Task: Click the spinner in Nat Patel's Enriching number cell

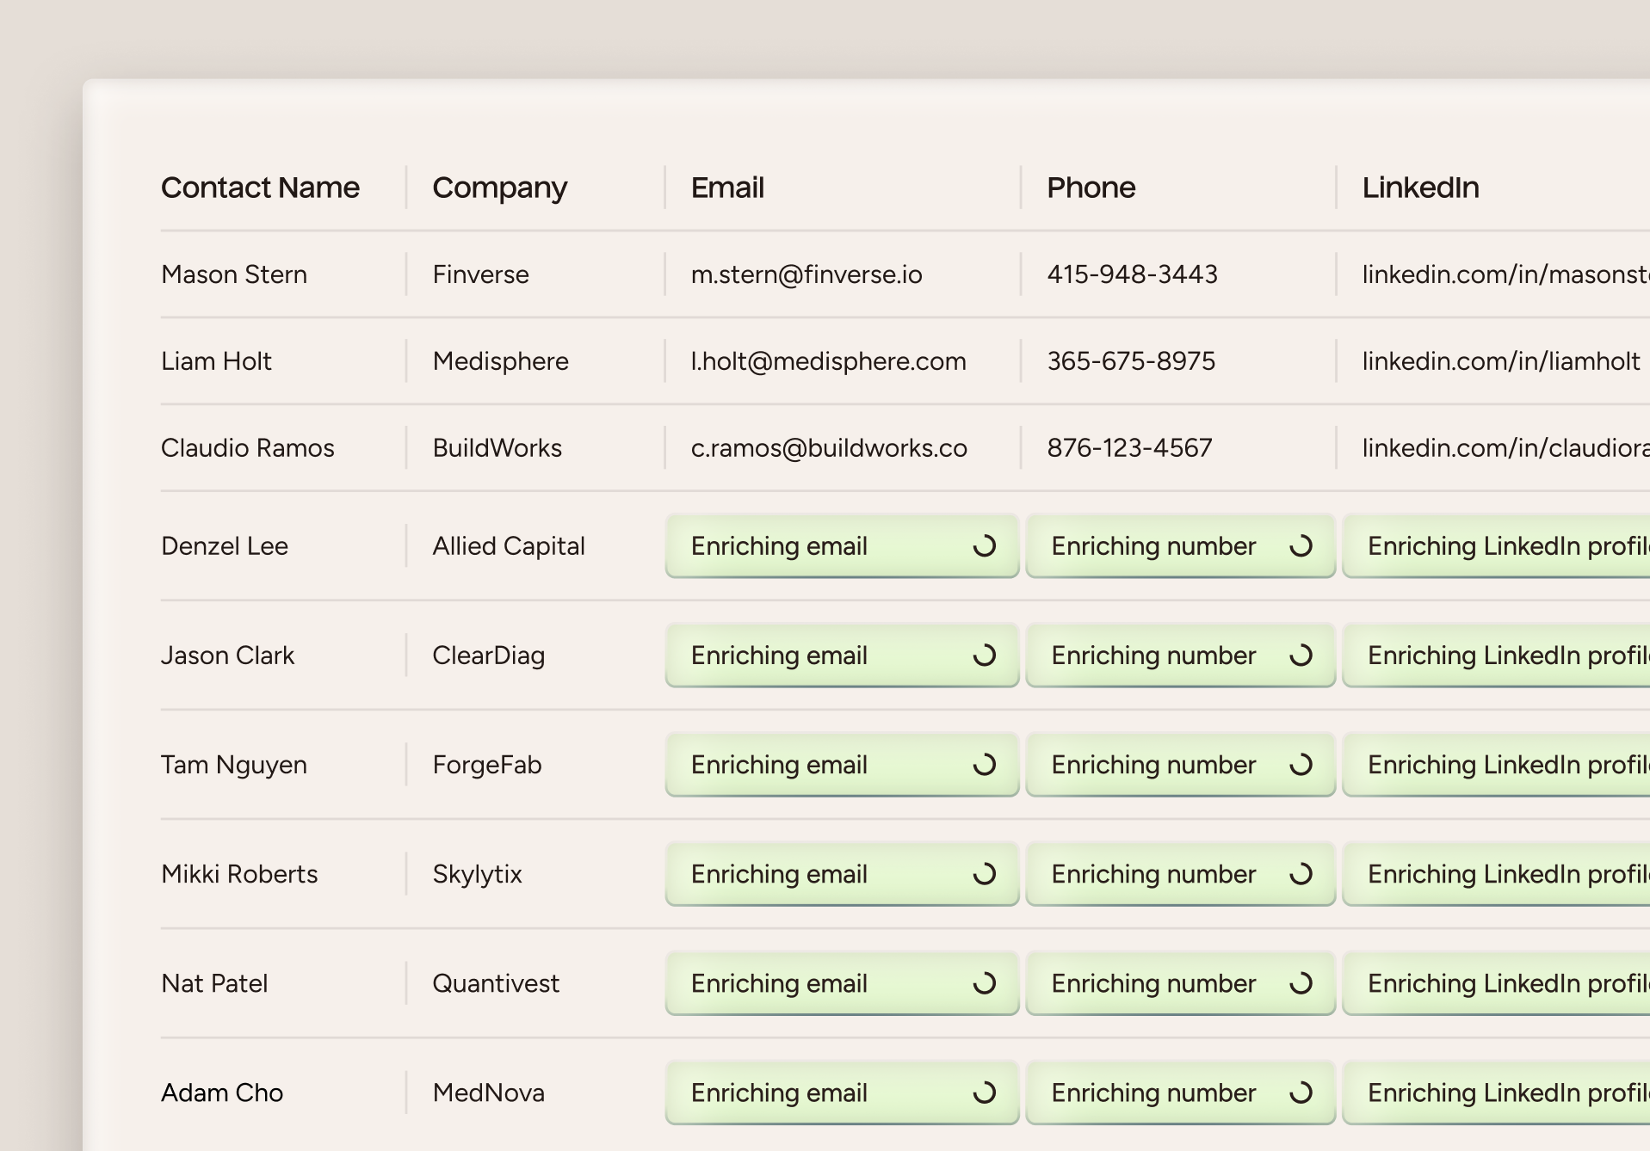Action: coord(1301,983)
